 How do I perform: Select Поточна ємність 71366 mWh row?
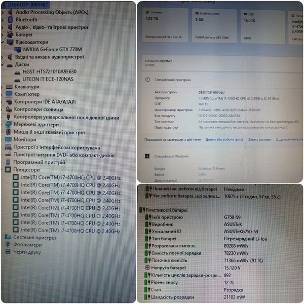(204, 260)
